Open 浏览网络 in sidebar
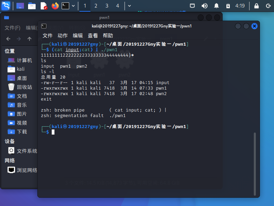The image size is (274, 206). tap(22, 170)
